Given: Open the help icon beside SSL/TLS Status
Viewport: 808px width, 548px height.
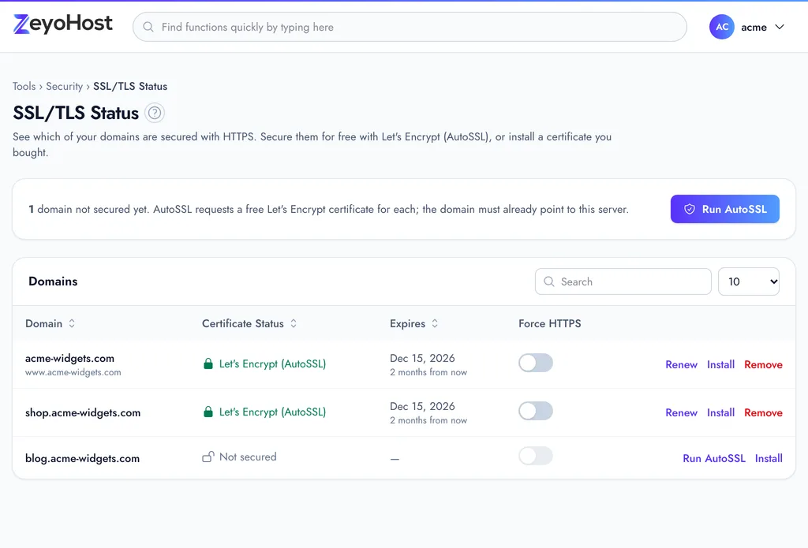Looking at the screenshot, I should [x=154, y=113].
